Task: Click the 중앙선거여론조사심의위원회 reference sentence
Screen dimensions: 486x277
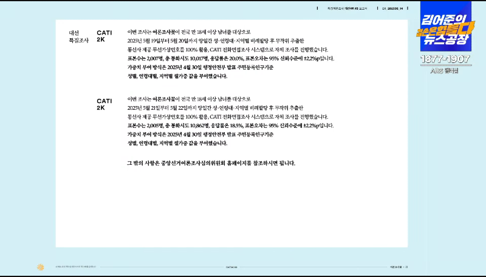Action: pos(211,163)
